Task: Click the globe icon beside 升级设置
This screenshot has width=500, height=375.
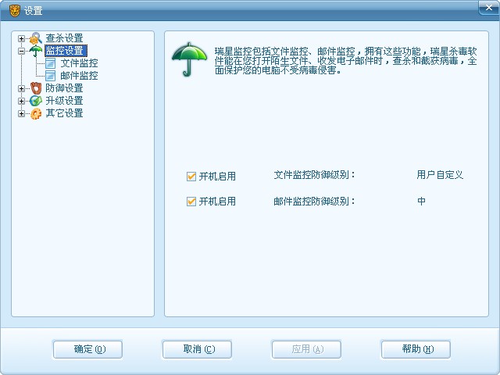Action: tap(36, 101)
